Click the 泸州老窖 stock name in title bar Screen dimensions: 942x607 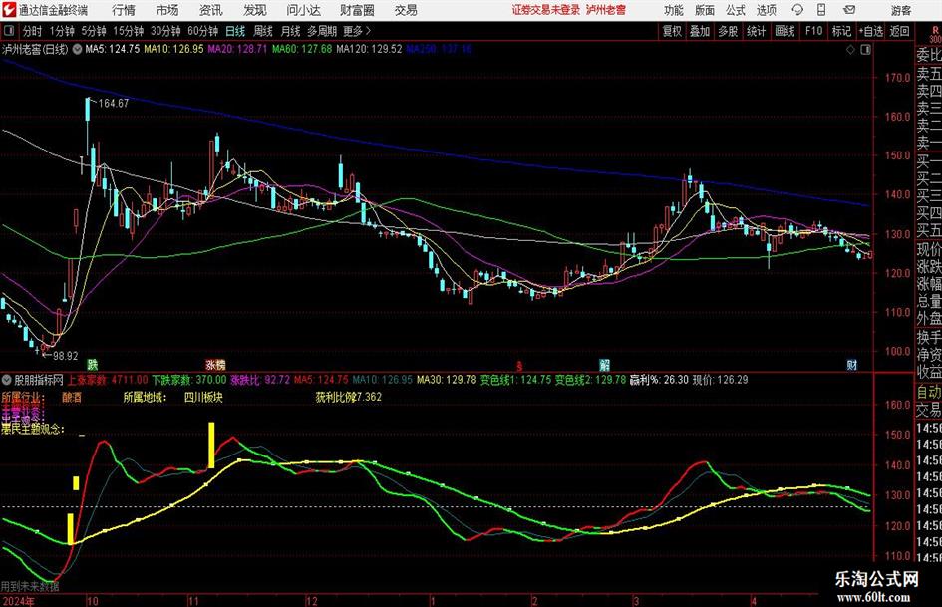coord(606,10)
